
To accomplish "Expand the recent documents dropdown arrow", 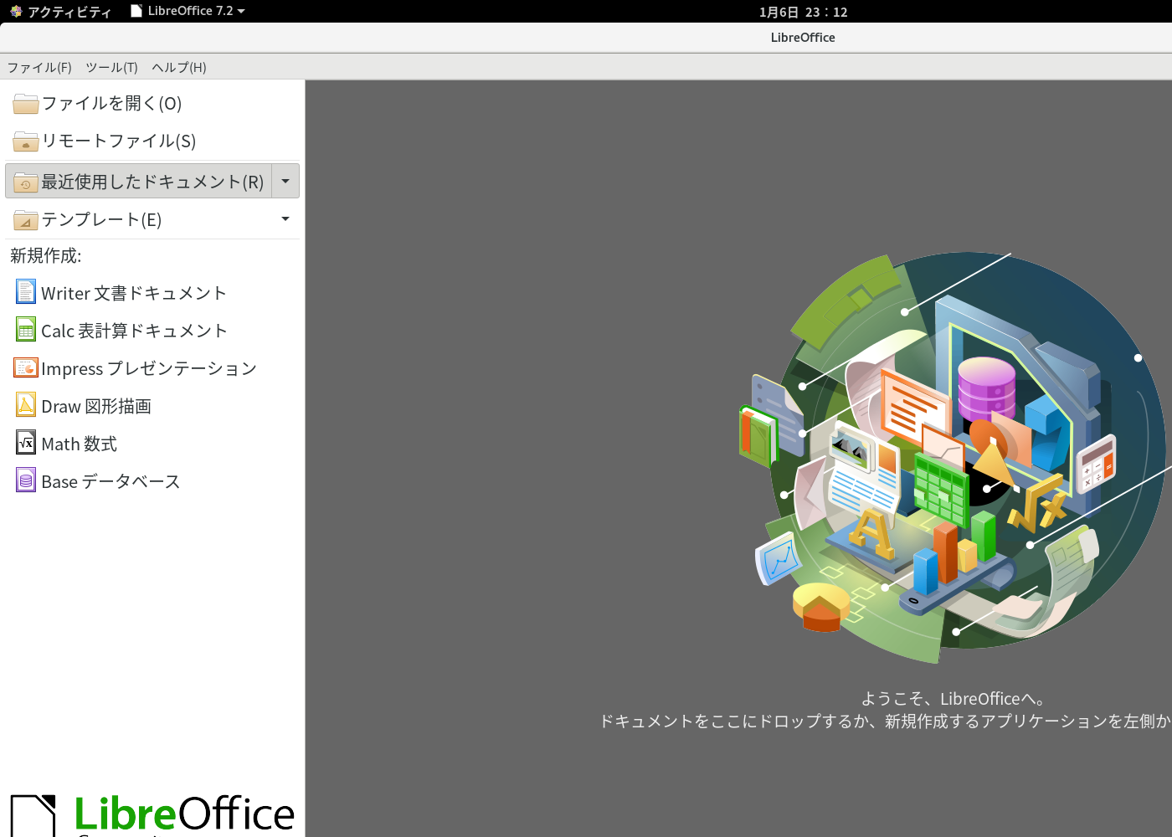I will pos(285,181).
